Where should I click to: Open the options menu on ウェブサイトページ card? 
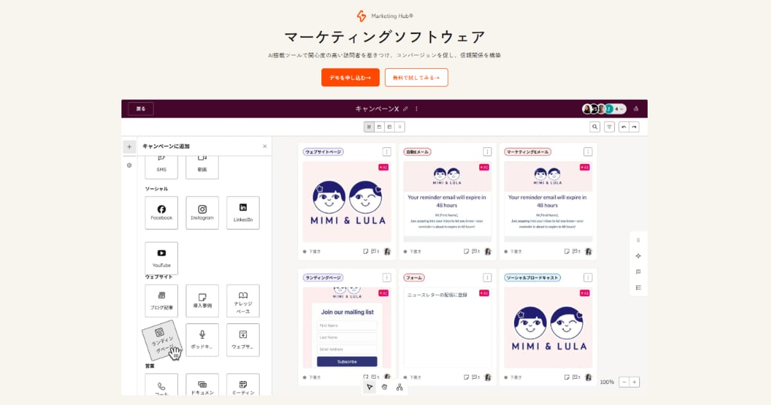click(387, 152)
